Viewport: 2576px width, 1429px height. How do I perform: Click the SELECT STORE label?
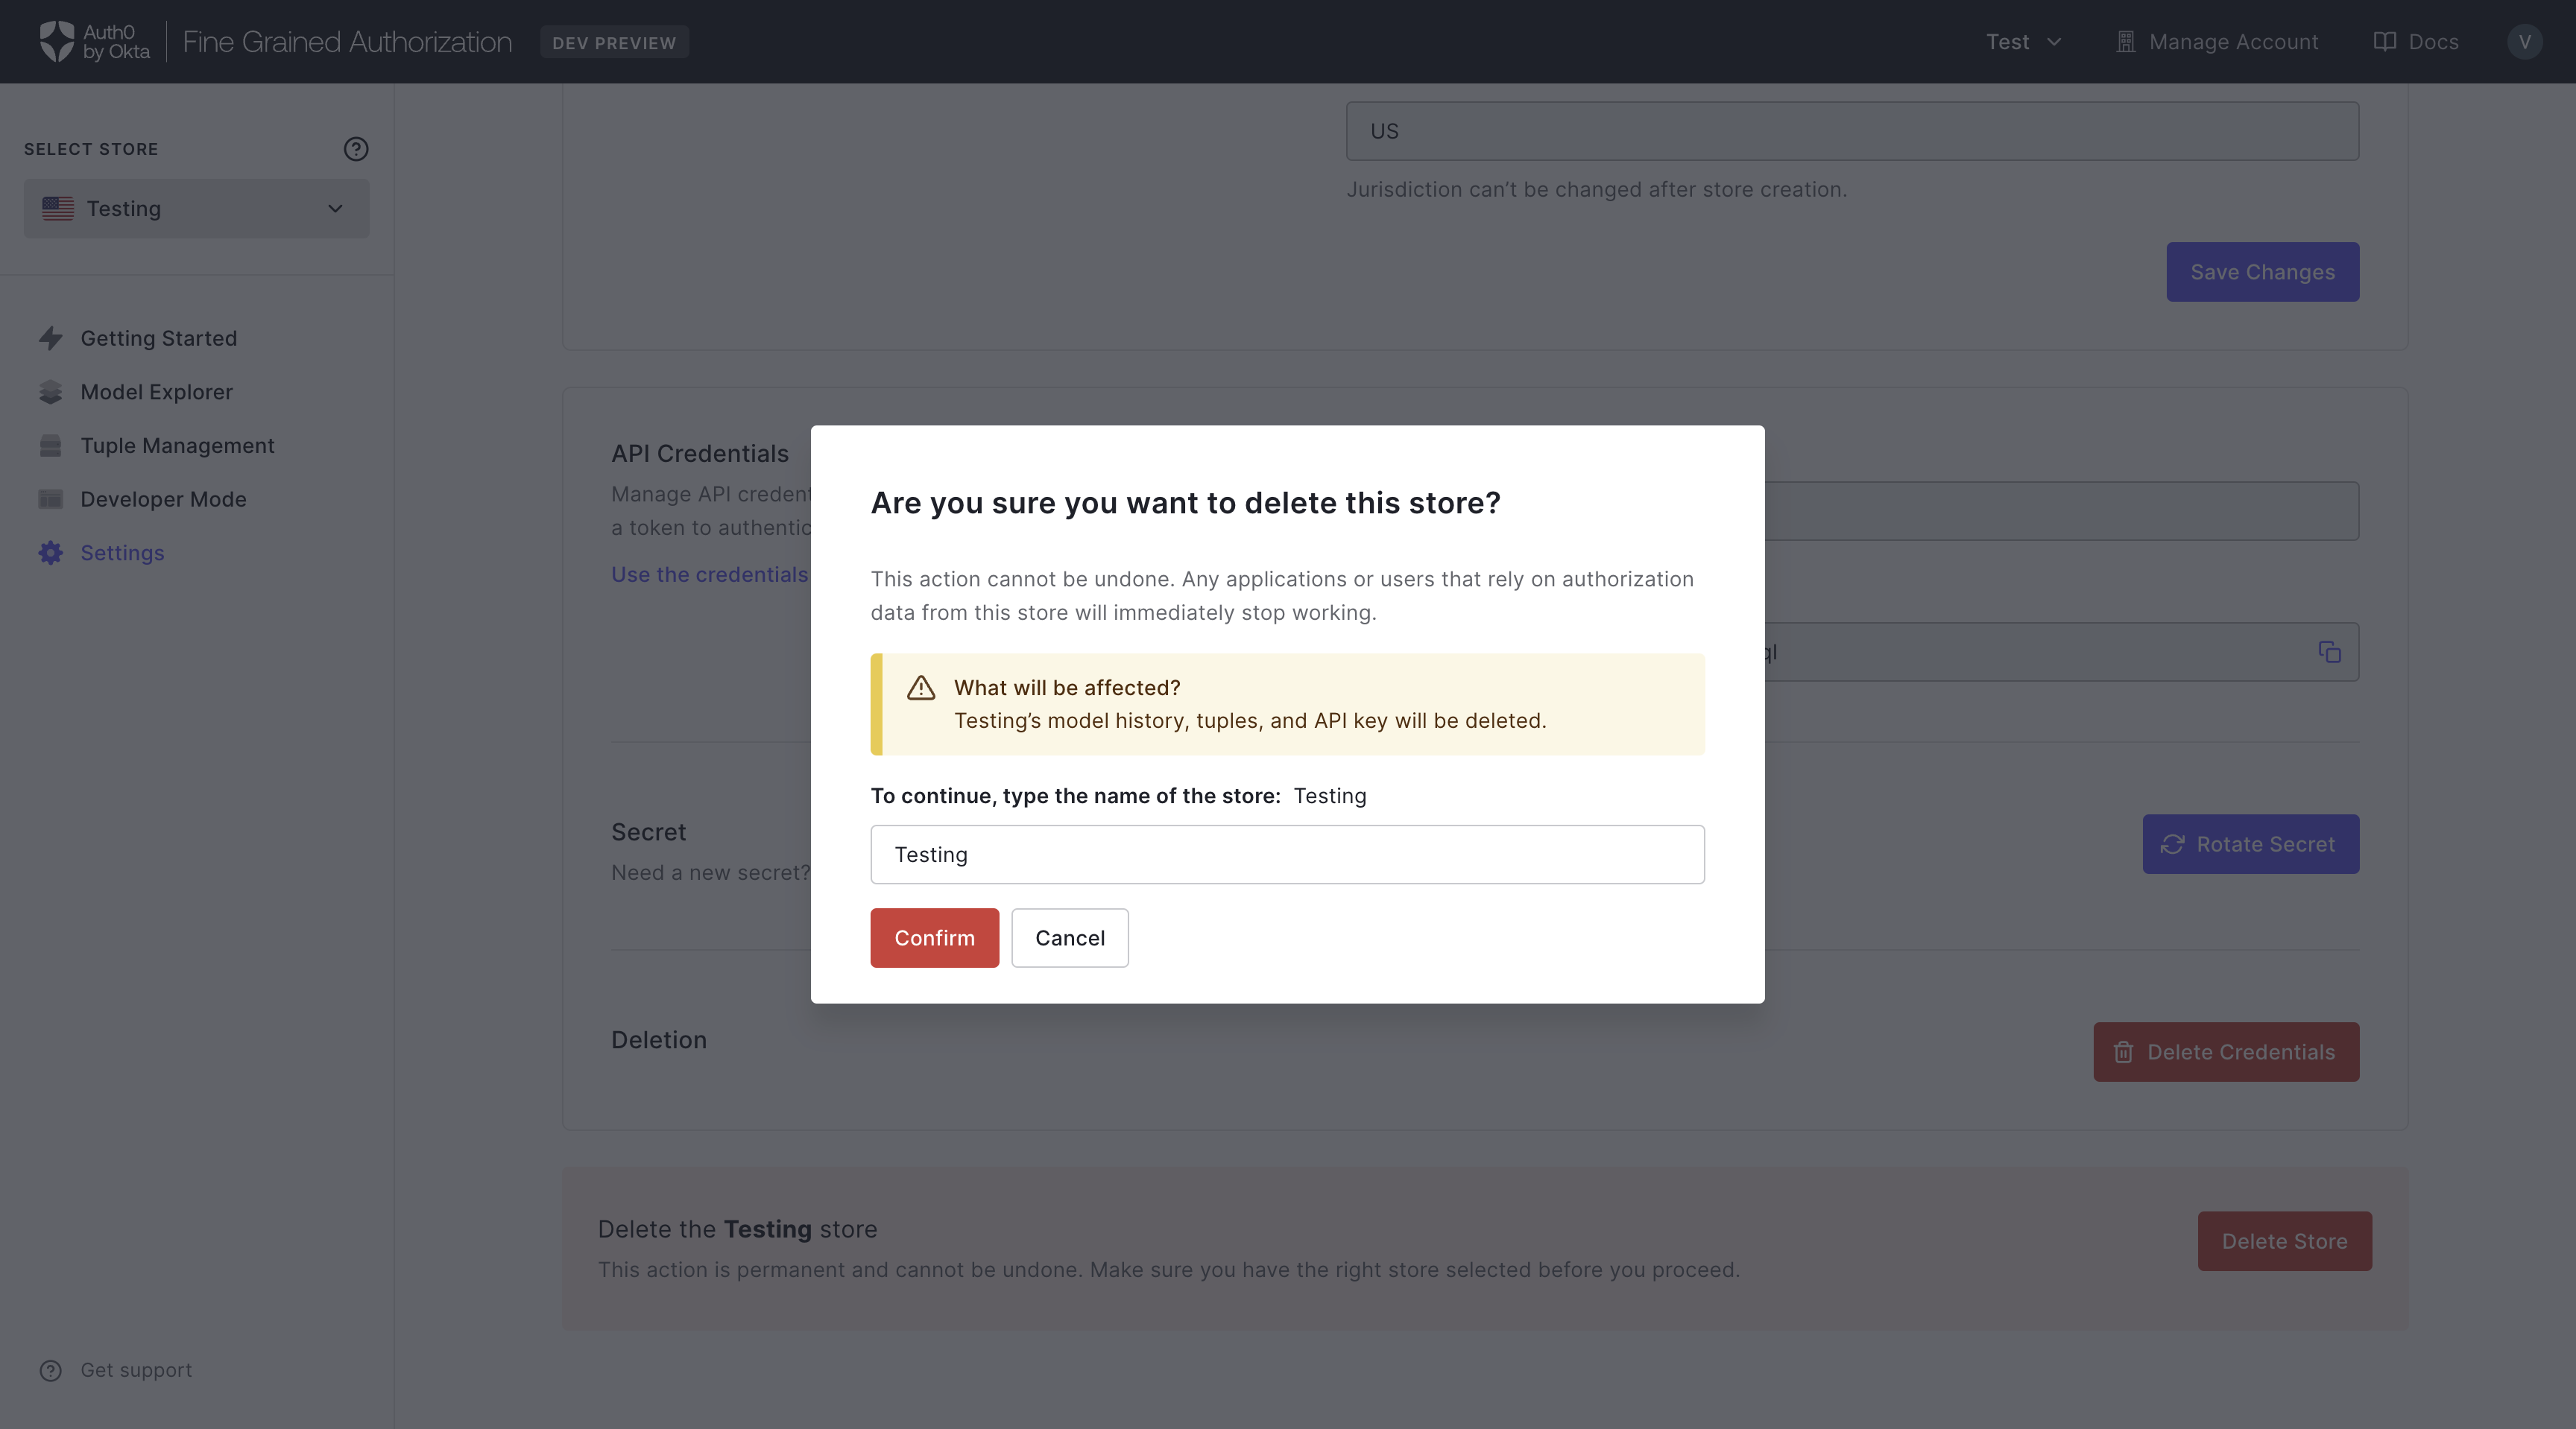click(x=91, y=149)
